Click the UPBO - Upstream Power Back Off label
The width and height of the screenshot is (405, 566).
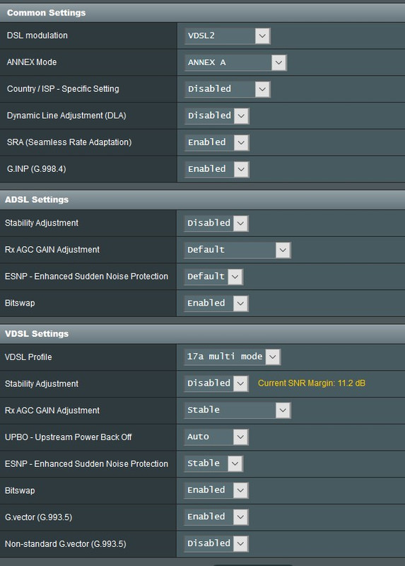tap(68, 437)
